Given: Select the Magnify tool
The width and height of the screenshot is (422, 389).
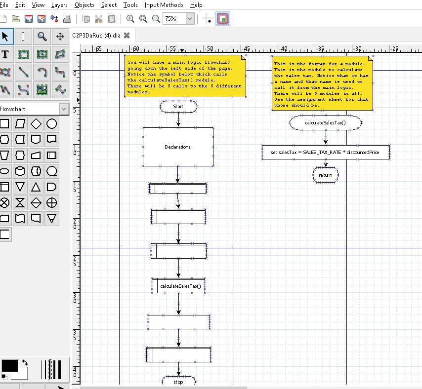Looking at the screenshot, I should point(42,36).
